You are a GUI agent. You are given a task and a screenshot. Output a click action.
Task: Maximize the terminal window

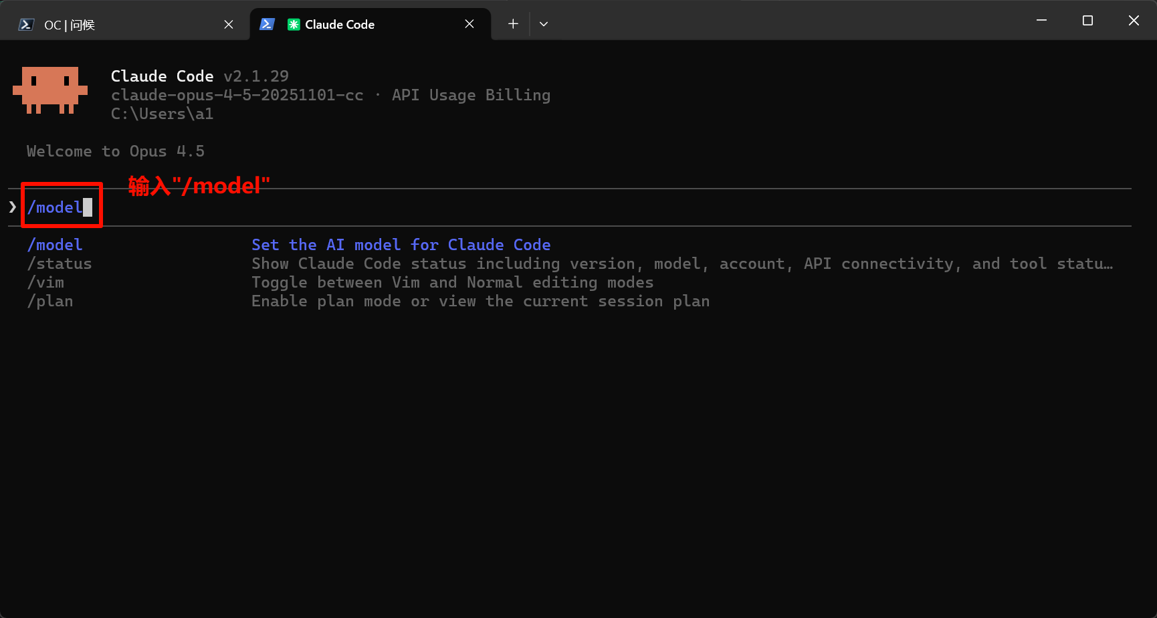point(1087,21)
